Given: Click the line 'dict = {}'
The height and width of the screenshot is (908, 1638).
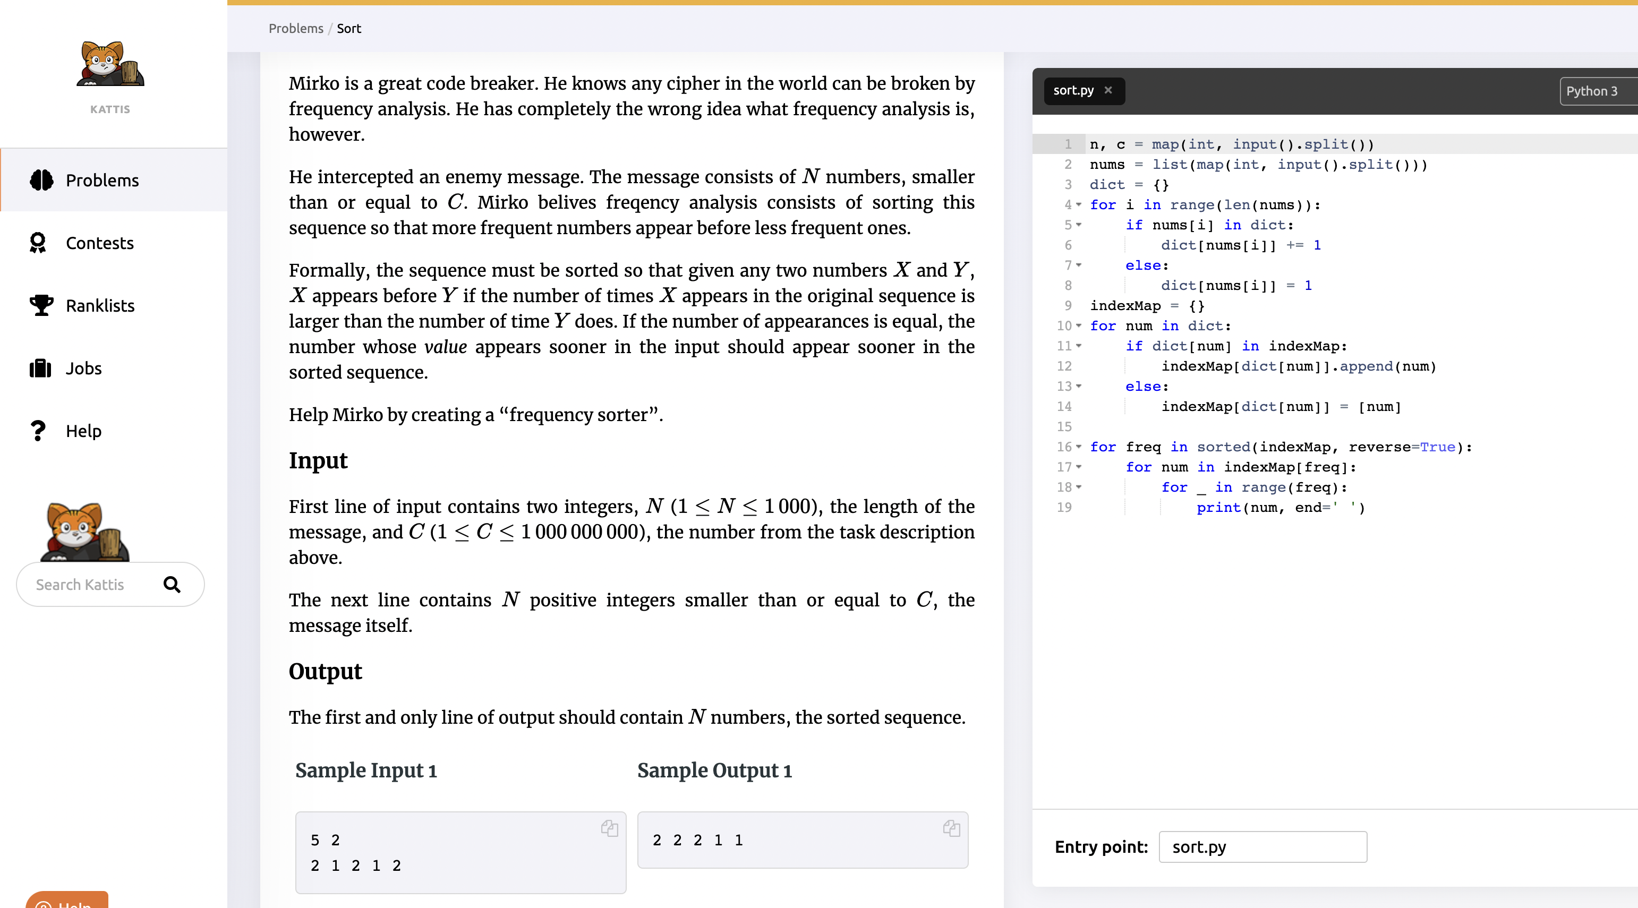Looking at the screenshot, I should click(x=1129, y=184).
